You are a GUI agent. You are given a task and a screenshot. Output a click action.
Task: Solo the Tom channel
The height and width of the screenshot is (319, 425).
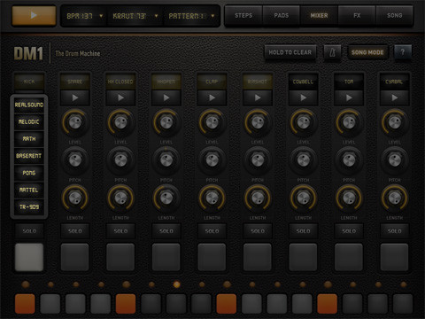349,231
